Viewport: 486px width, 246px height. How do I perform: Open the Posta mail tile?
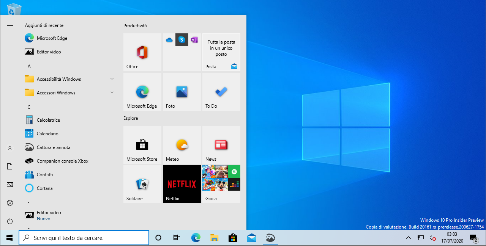pyautogui.click(x=221, y=52)
